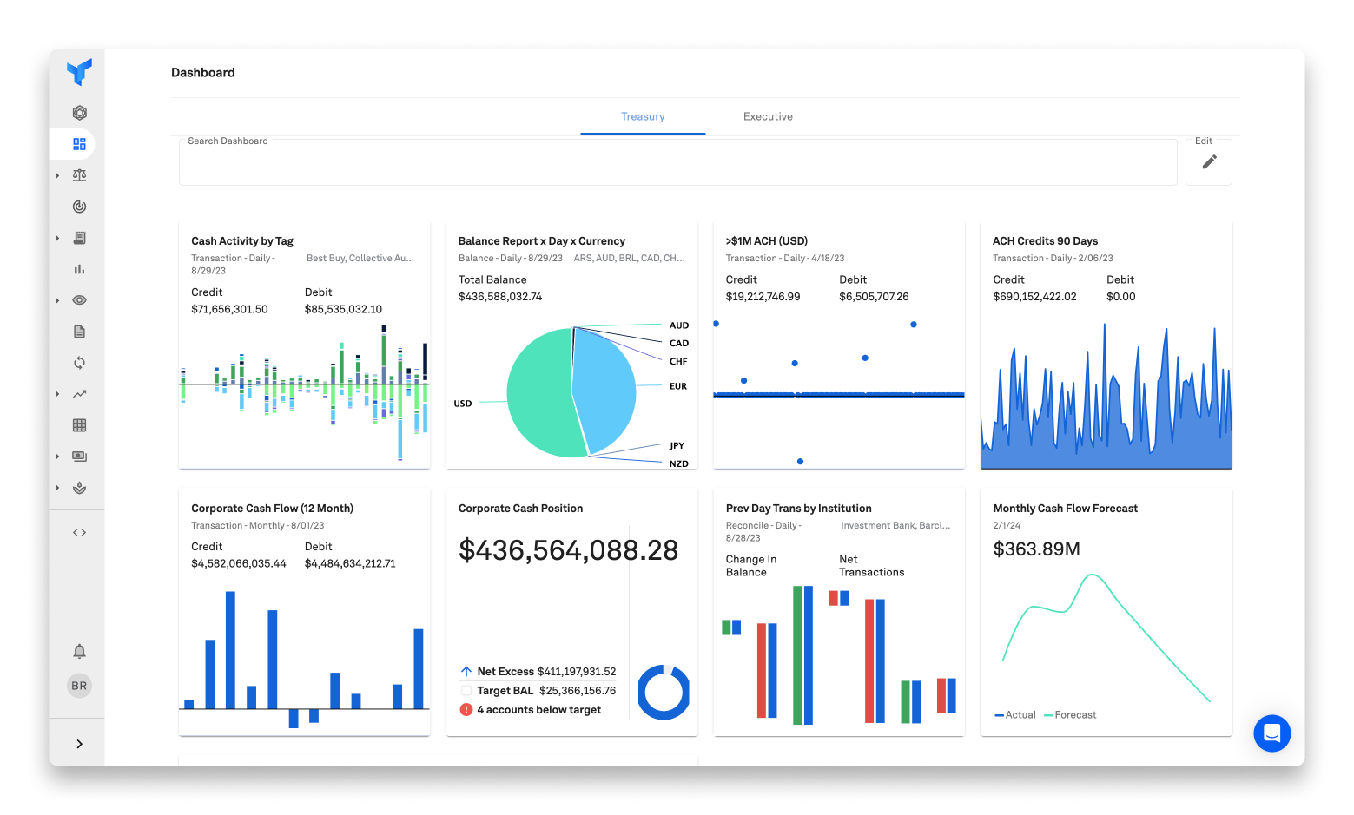Expand the payments section in the sidebar
The image size is (1354, 815).
56,456
